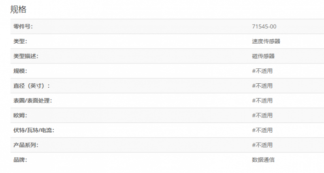Click the 规格 section heading
The width and height of the screenshot is (324, 173).
(x=18, y=9)
